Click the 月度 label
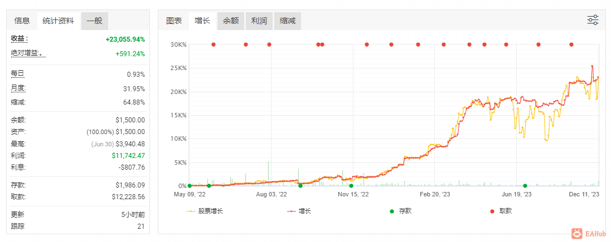Image resolution: width=611 pixels, height=242 pixels. click(x=18, y=88)
